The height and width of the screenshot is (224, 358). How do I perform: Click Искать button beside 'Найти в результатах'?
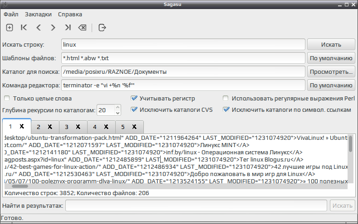(x=342, y=206)
